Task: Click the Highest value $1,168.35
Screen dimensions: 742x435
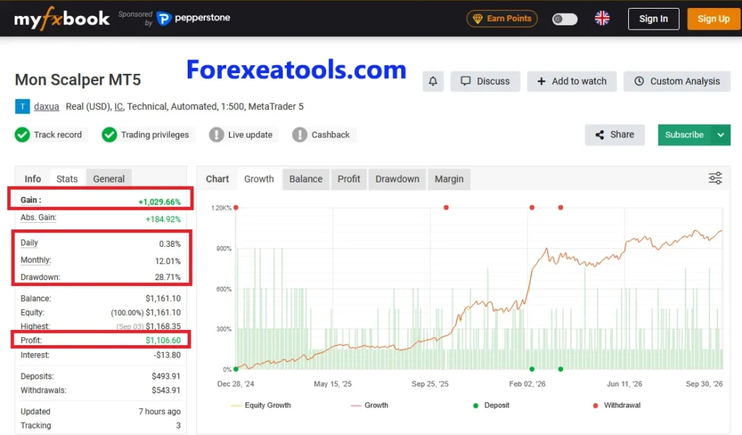Action: 163,326
